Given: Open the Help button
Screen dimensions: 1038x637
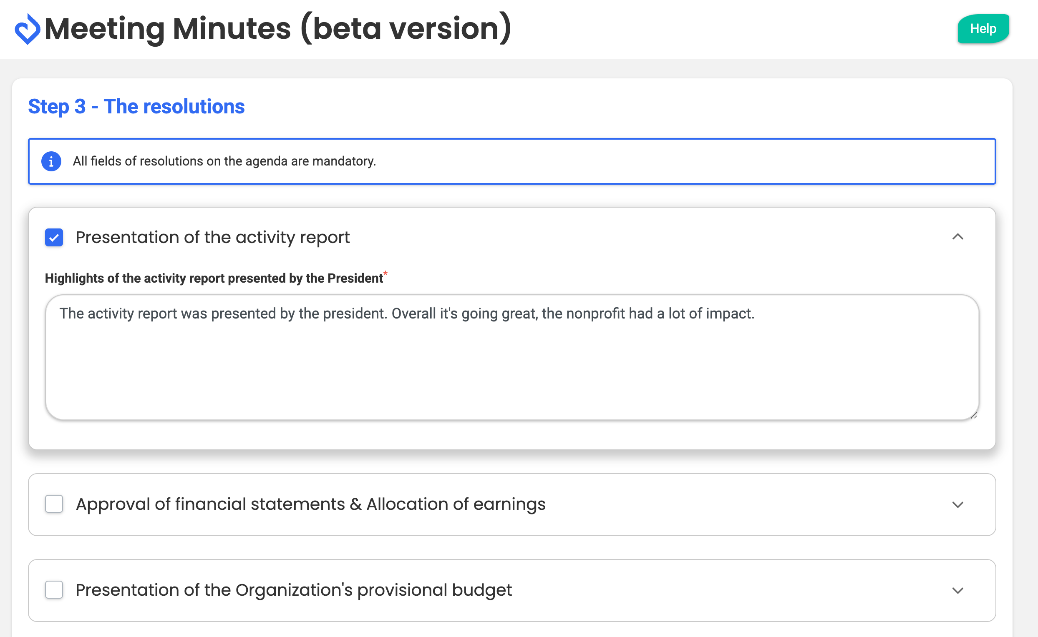Looking at the screenshot, I should click(x=983, y=29).
